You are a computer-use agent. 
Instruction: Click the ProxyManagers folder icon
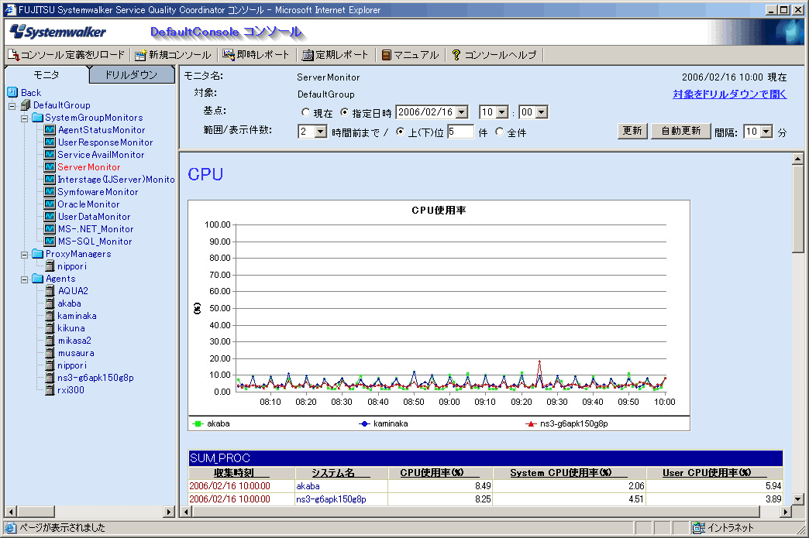click(37, 254)
